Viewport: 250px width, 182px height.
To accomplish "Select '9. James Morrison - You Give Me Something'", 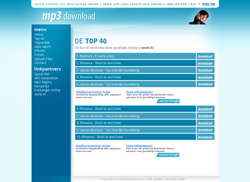I will (x=135, y=130).
